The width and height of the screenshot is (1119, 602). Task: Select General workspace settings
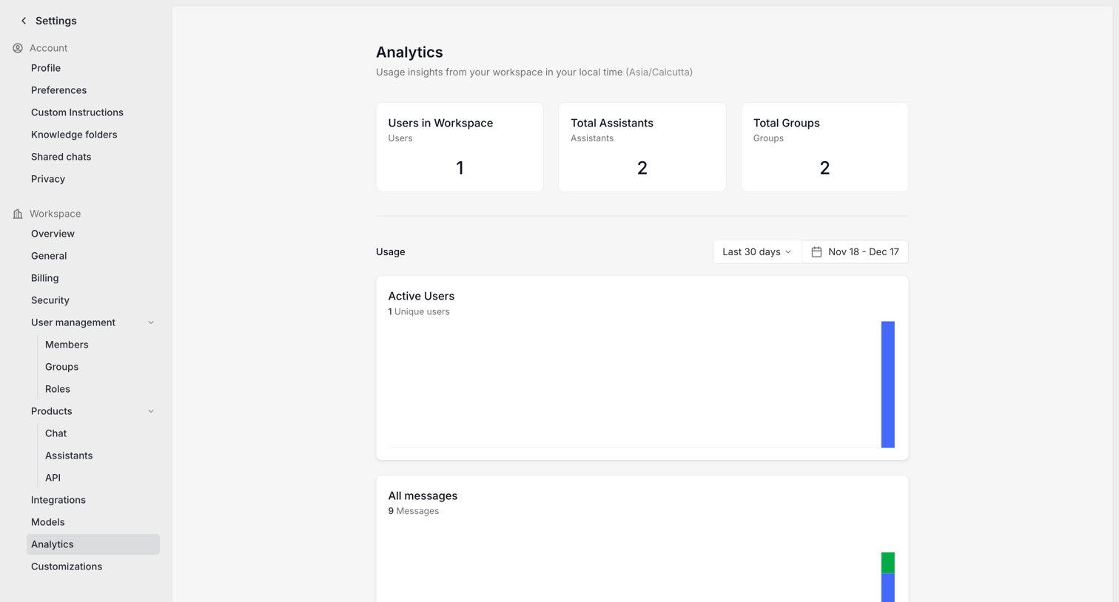(x=49, y=256)
